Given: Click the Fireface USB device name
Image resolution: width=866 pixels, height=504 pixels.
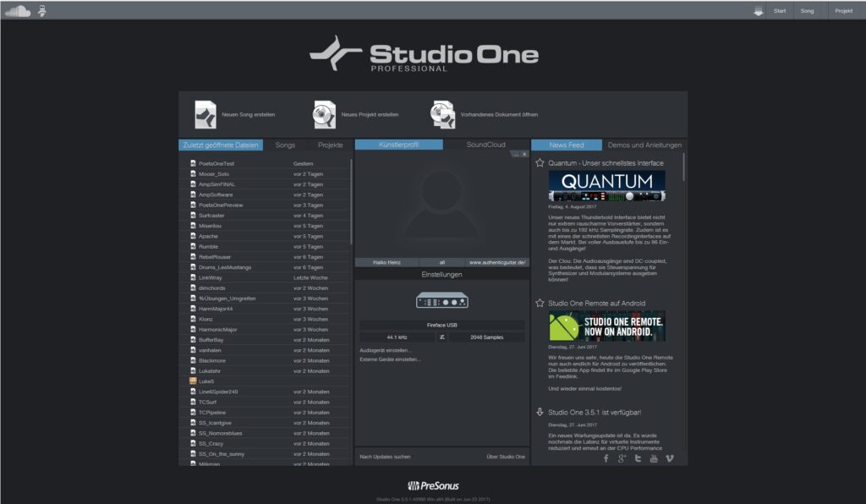Looking at the screenshot, I should tap(441, 325).
